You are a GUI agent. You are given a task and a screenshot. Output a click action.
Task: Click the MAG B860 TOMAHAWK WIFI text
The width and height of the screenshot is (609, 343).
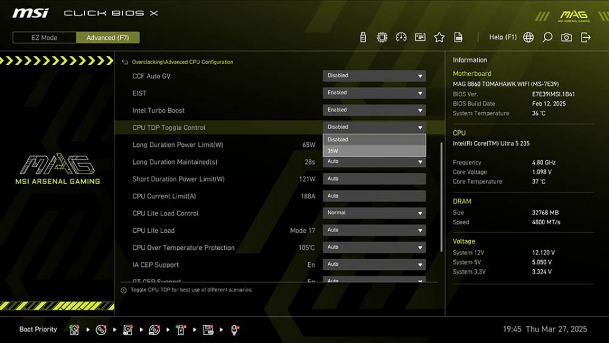pyautogui.click(x=505, y=84)
